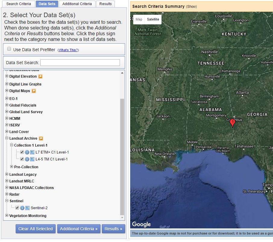The width and height of the screenshot is (273, 242).
Task: Select L4-5 TM C1 Level-1 label
Action: click(52, 159)
